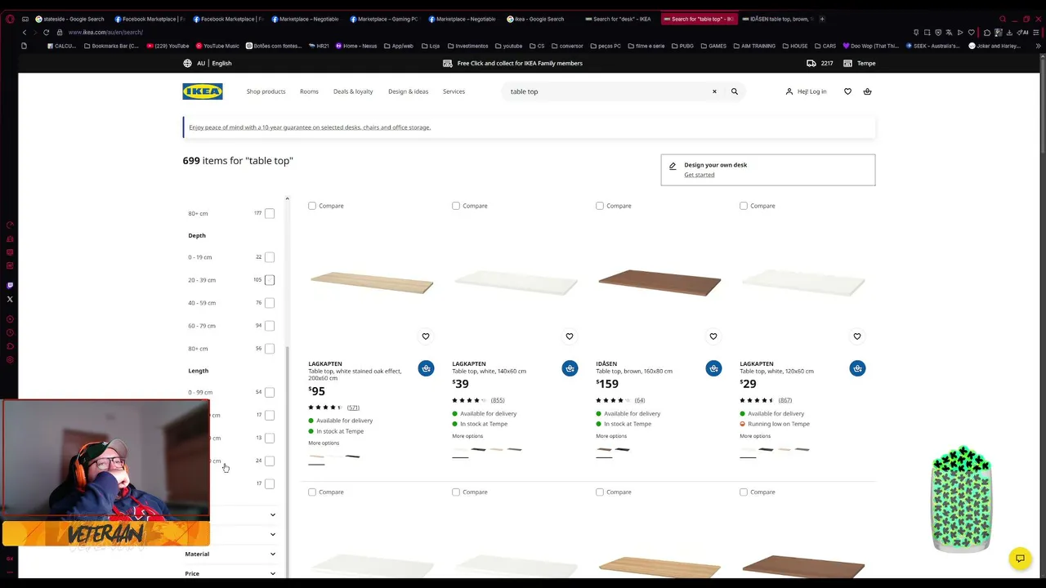Click the search magnifier icon
This screenshot has height=588, width=1046.
[x=735, y=91]
